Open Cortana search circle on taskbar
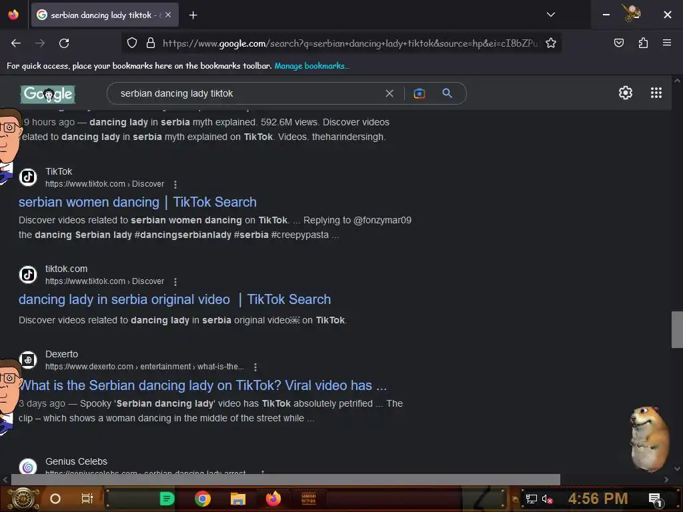Viewport: 683px width, 512px height. point(55,499)
